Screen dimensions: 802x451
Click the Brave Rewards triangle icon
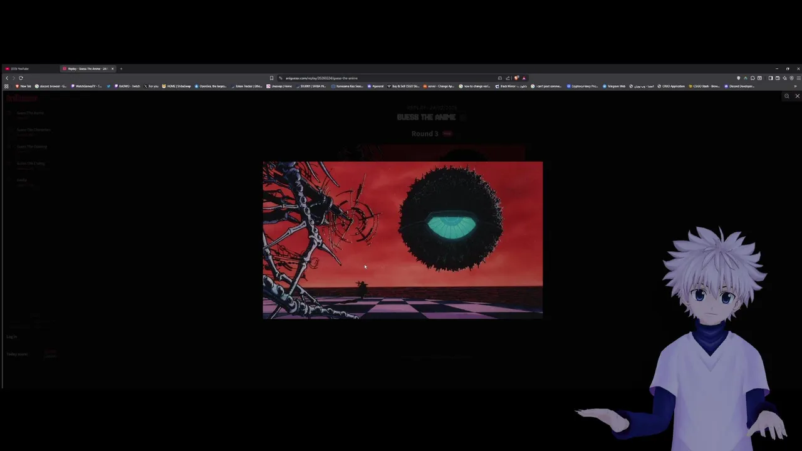(524, 78)
